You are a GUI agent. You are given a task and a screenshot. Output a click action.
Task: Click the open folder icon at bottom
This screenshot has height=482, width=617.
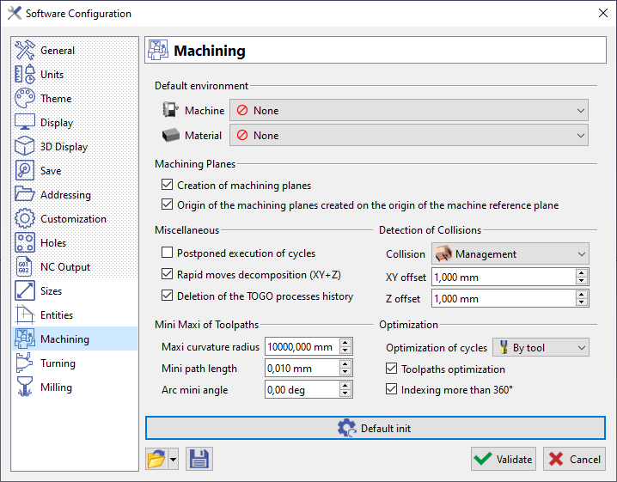tap(156, 459)
